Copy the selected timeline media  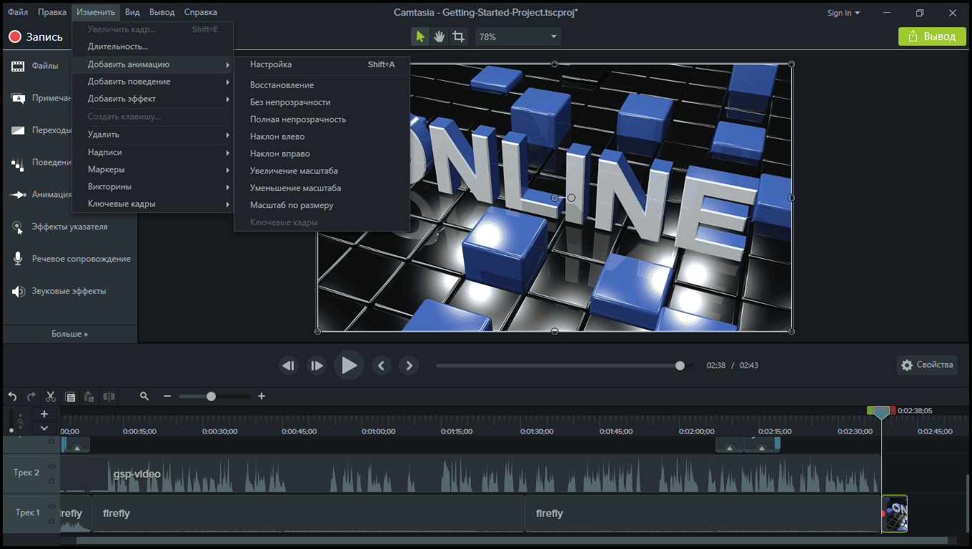[x=70, y=396]
